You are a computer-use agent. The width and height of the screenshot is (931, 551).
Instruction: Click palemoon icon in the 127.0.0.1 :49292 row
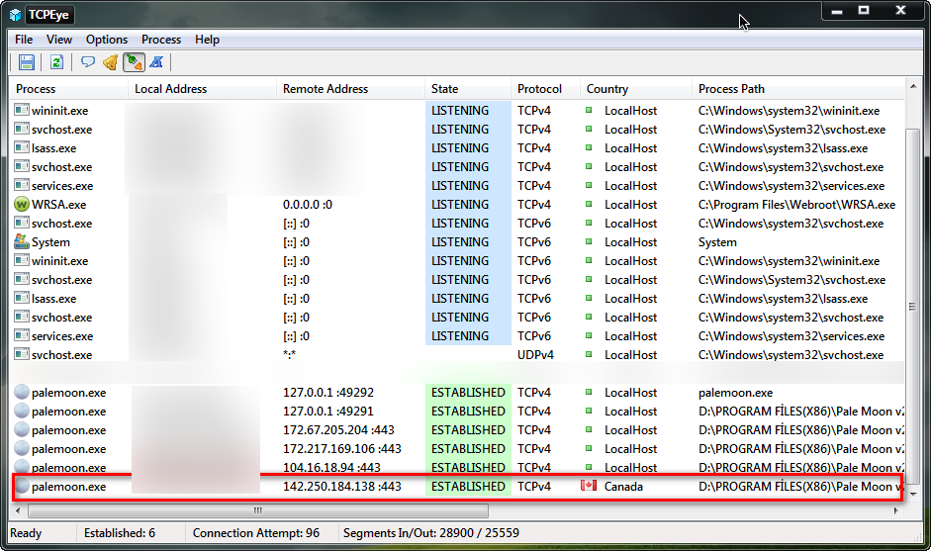pos(22,392)
